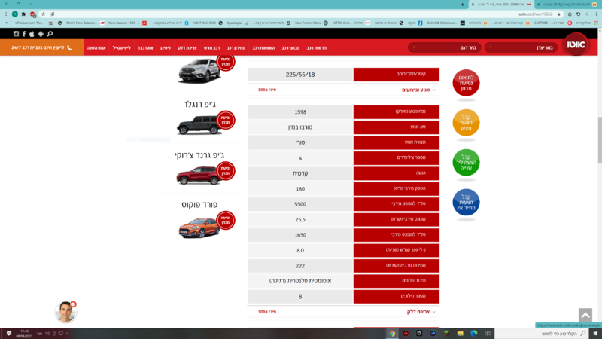Image resolution: width=602 pixels, height=339 pixels.
Task: Click orange free consultation 24/7 banner
Action: coord(42,47)
